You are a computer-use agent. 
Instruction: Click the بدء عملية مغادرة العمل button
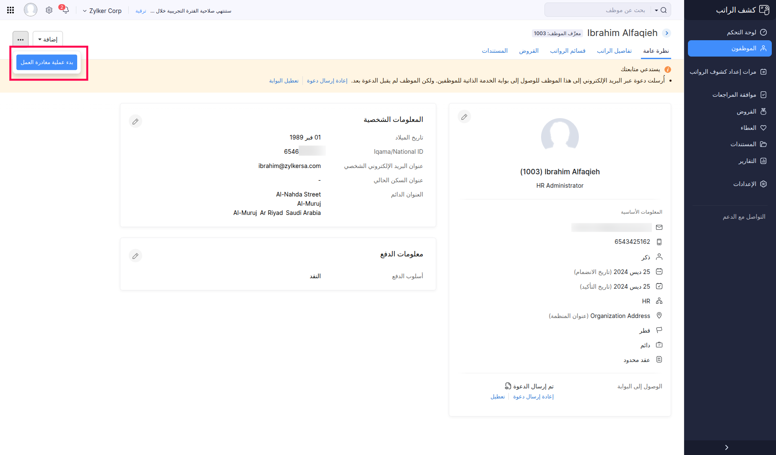47,62
